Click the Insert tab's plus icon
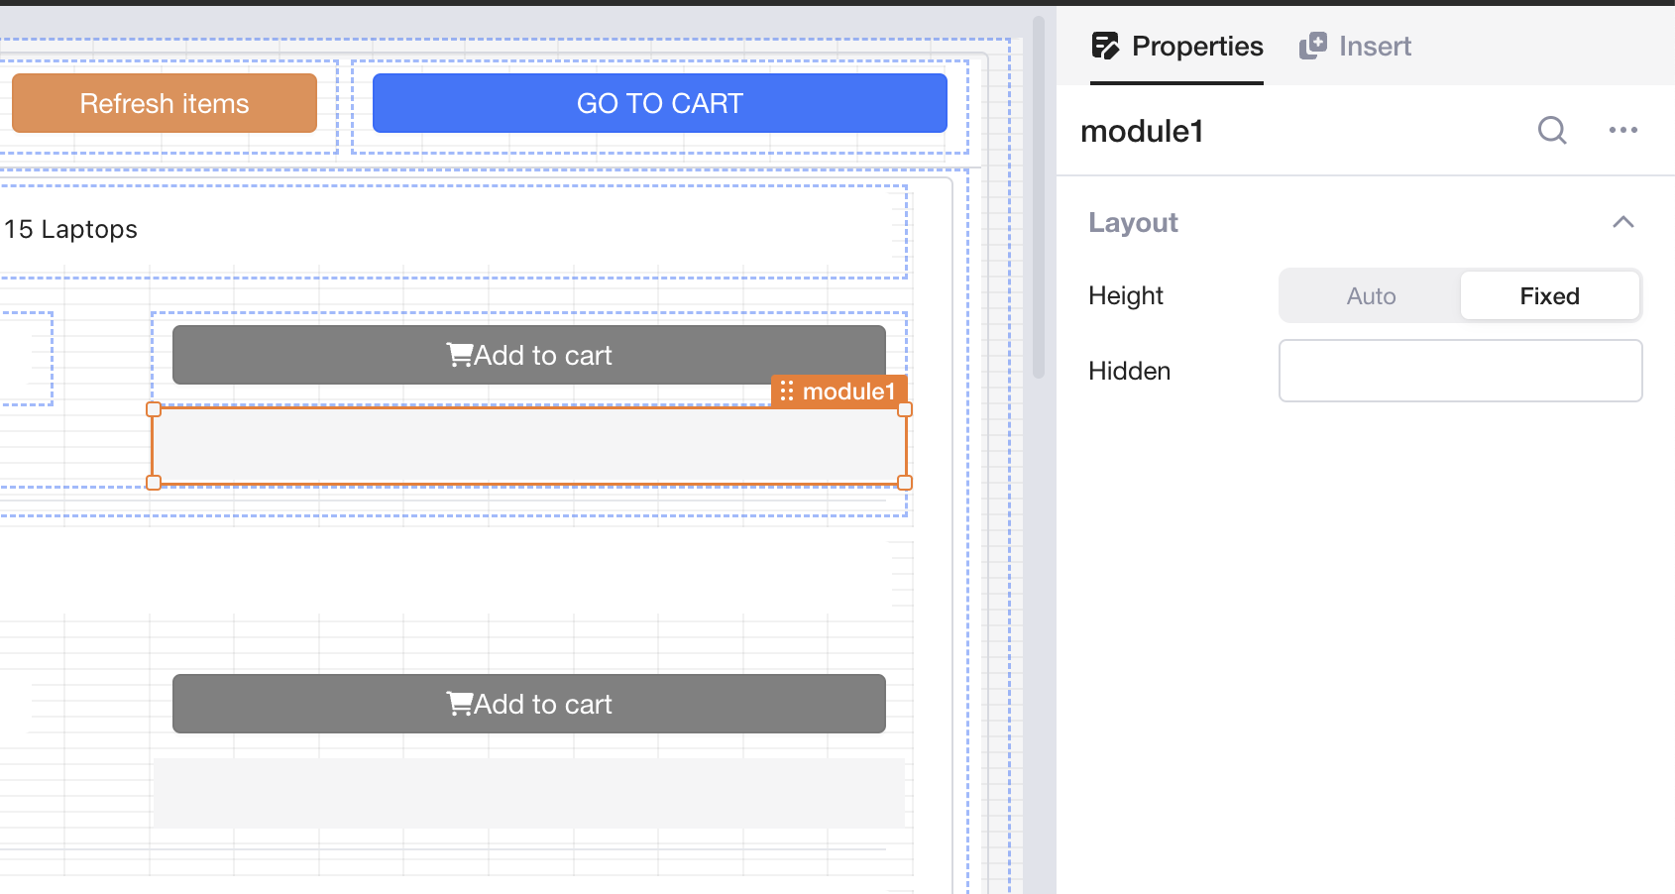This screenshot has width=1675, height=894. pos(1313,46)
